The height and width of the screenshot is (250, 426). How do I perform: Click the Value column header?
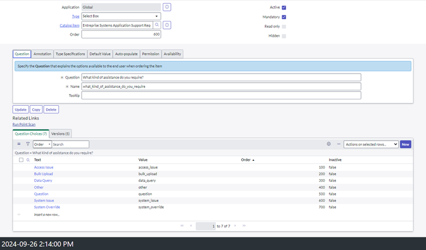point(143,159)
